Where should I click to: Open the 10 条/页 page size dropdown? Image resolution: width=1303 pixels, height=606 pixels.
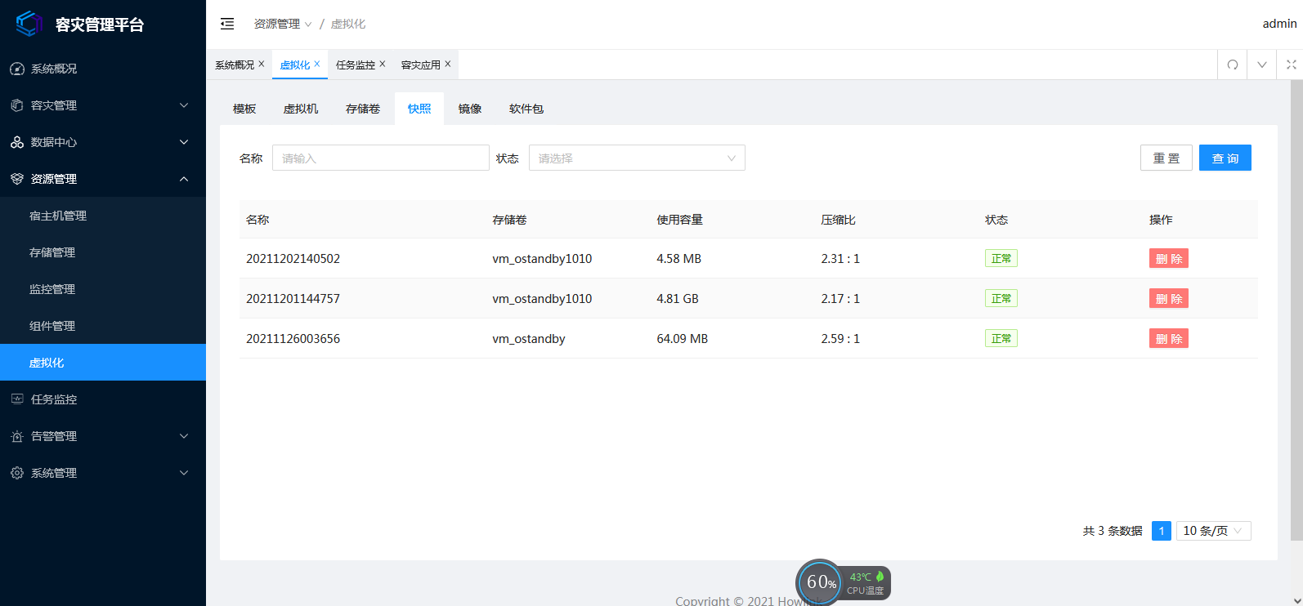pos(1213,531)
